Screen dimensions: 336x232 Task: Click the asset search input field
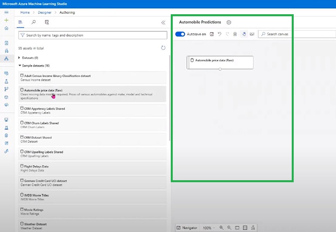93,35
